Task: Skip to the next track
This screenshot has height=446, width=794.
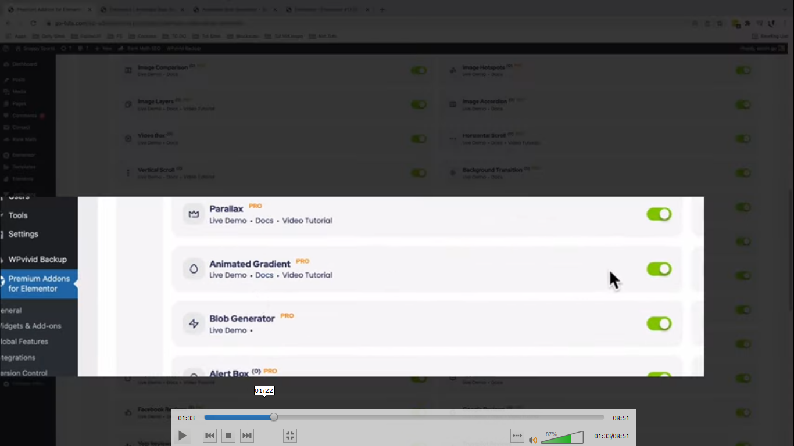Action: 247,436
